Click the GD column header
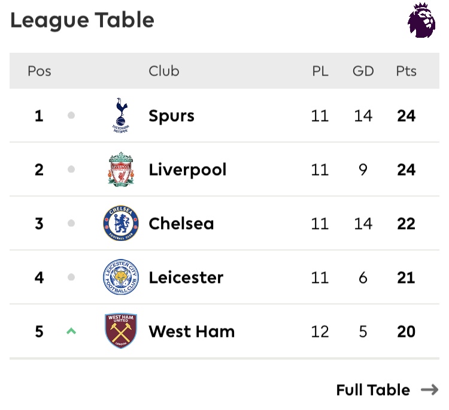The image size is (449, 410). (363, 71)
